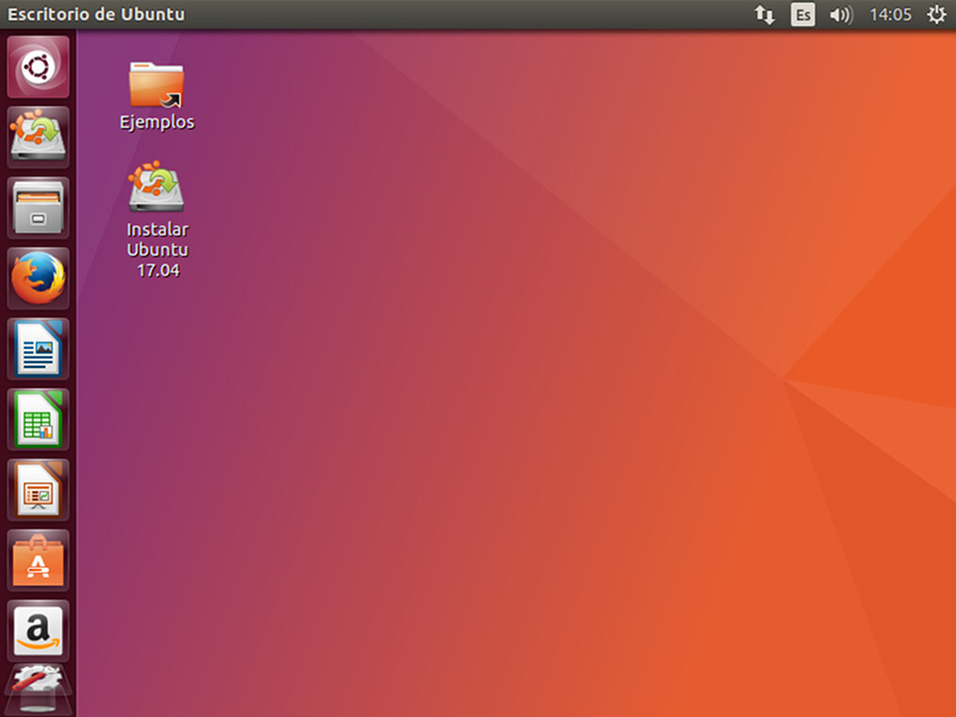Launch Firefox from the launcher

(38, 278)
